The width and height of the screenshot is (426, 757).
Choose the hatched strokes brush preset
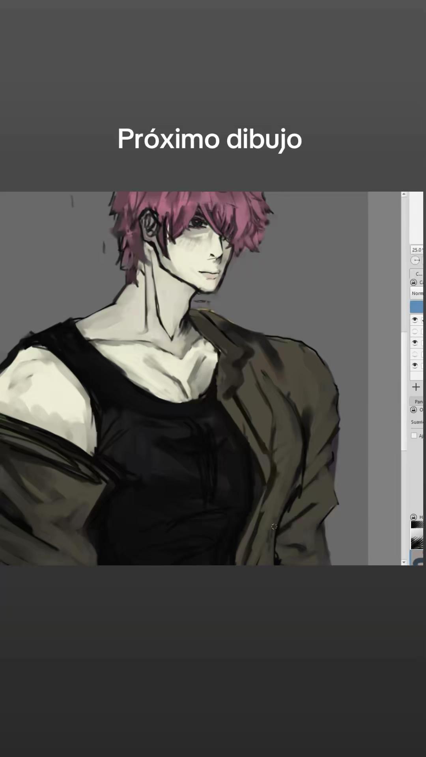coord(417,539)
